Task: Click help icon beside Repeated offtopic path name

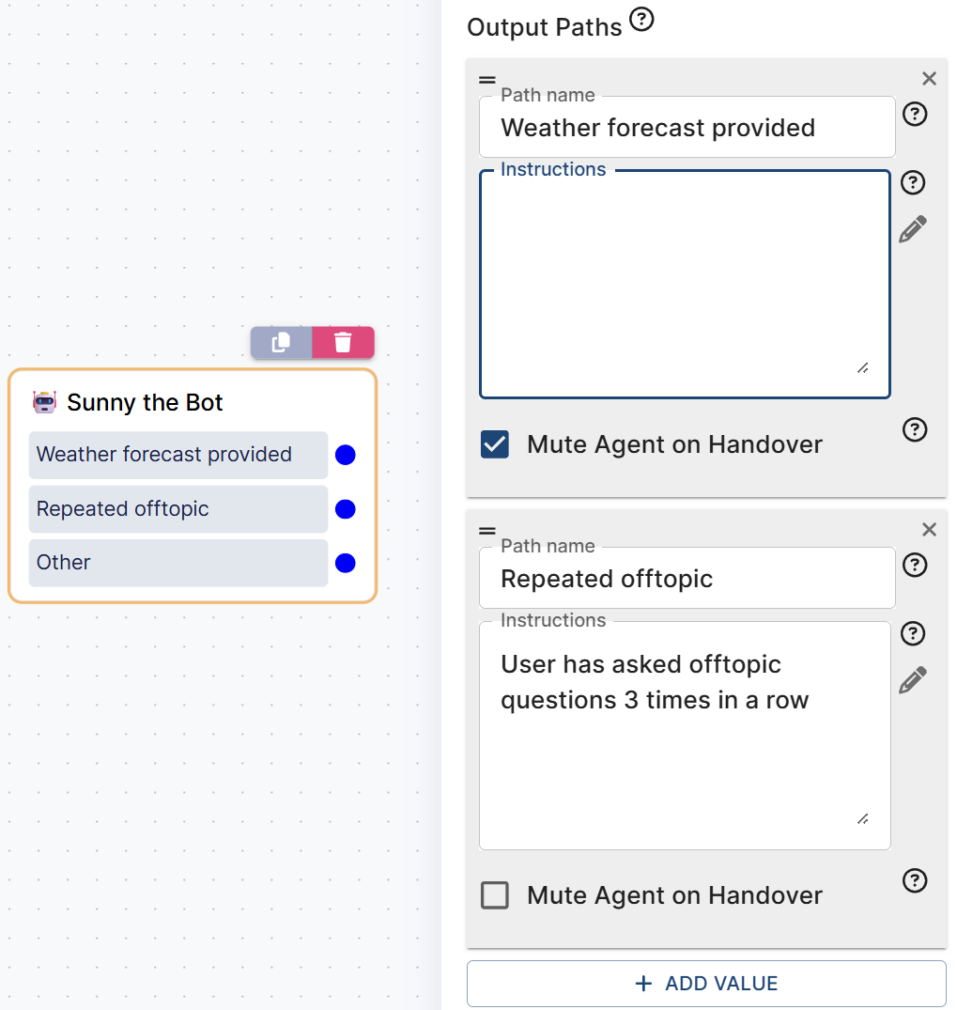Action: [x=914, y=565]
